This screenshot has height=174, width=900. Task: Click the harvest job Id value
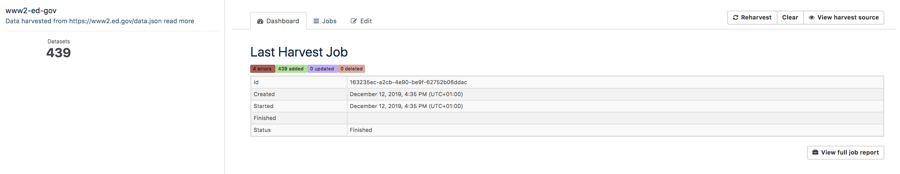(408, 83)
